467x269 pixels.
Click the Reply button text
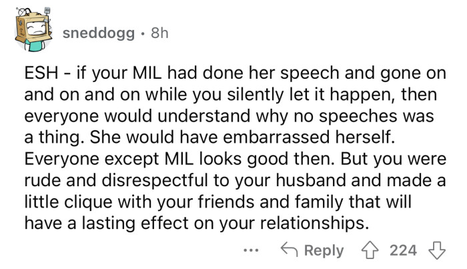[324, 251]
